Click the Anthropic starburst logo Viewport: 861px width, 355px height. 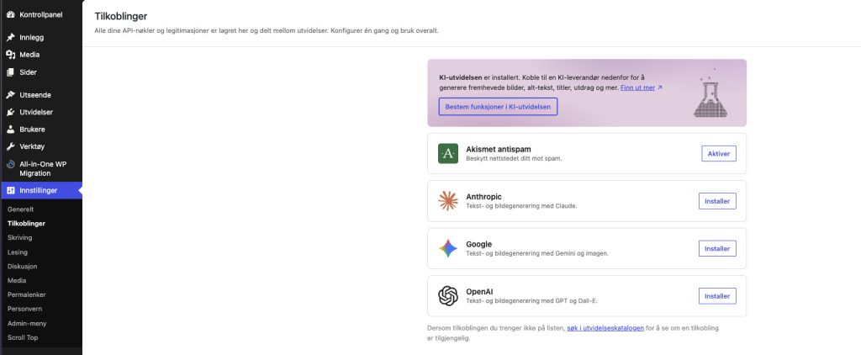point(448,201)
